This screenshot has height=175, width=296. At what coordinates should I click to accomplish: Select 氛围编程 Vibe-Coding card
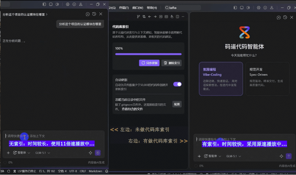pyautogui.click(x=221, y=79)
